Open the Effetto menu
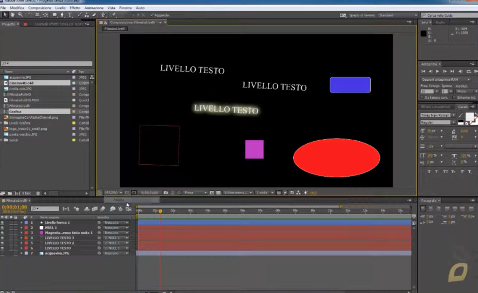 pos(75,8)
